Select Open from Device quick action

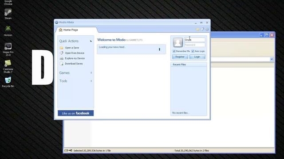click(75, 53)
